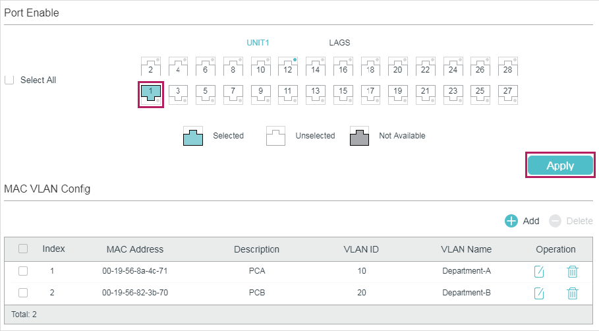Select port 15 icon
This screenshot has width=599, height=331.
pos(343,94)
